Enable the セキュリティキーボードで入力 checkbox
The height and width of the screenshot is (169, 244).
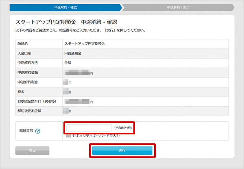[x=69, y=136]
